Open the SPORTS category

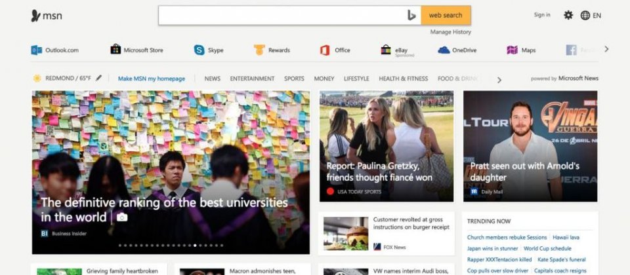pos(294,79)
